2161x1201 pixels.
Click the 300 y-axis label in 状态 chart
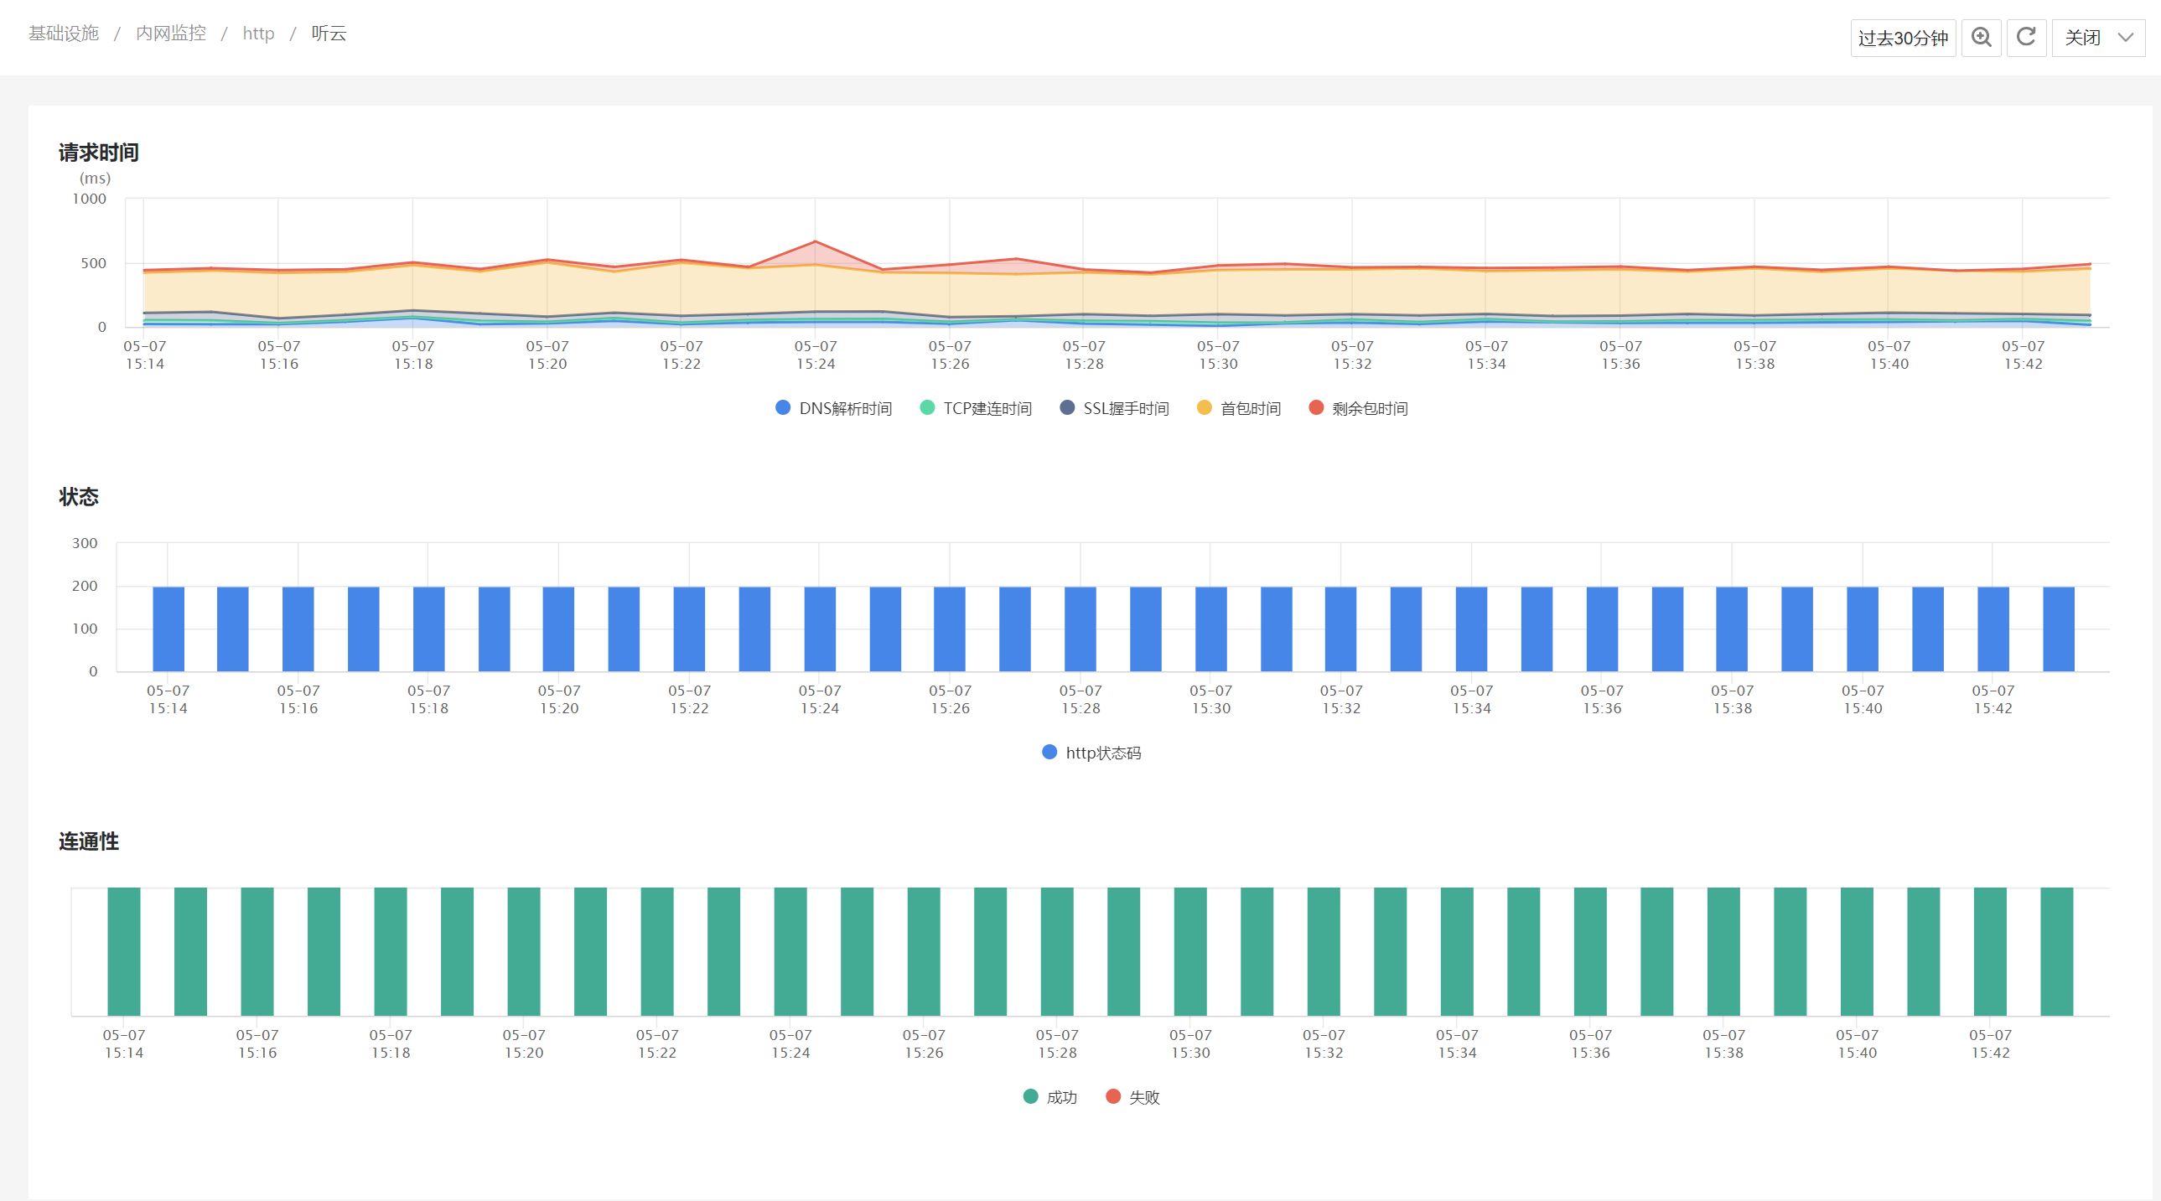click(85, 543)
